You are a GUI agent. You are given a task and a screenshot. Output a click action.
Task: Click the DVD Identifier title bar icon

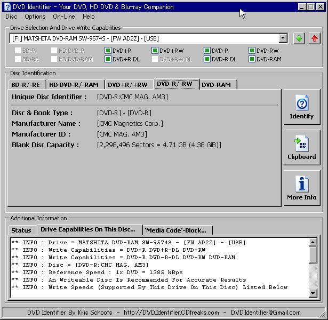click(7, 7)
